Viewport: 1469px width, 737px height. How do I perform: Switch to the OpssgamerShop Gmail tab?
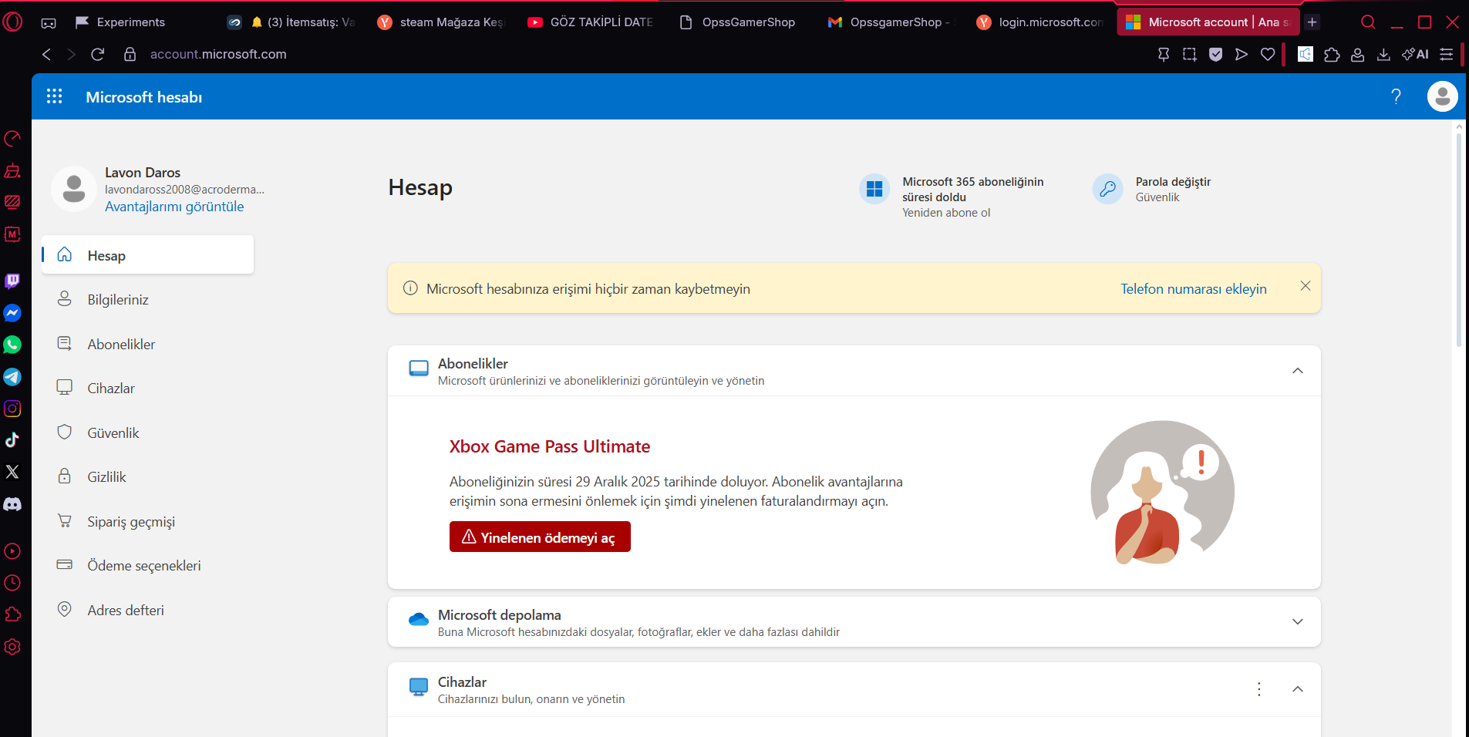(891, 22)
